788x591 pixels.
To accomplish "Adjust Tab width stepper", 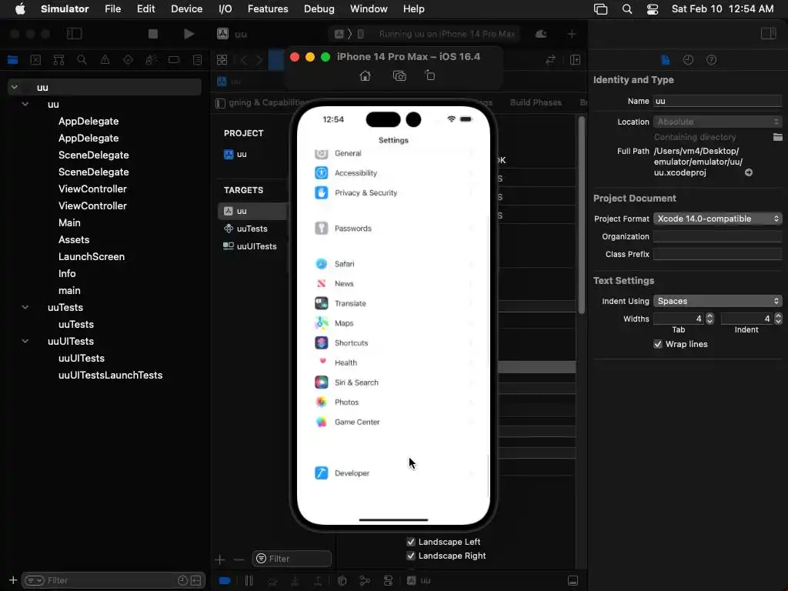I will tap(710, 319).
